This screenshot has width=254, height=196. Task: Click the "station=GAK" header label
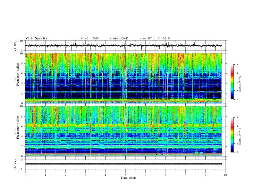coord(119,38)
